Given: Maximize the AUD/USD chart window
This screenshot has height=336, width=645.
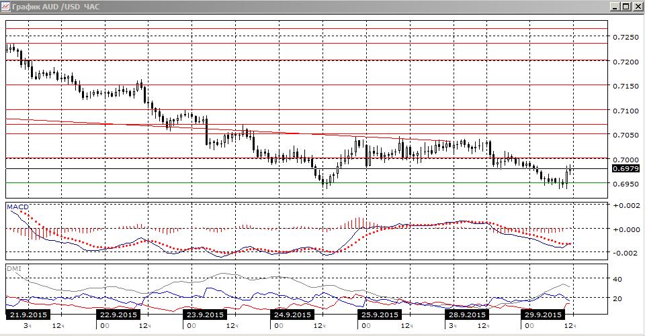Looking at the screenshot, I should [626, 7].
